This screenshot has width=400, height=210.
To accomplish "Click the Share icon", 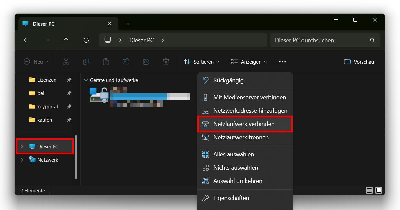I will (146, 61).
